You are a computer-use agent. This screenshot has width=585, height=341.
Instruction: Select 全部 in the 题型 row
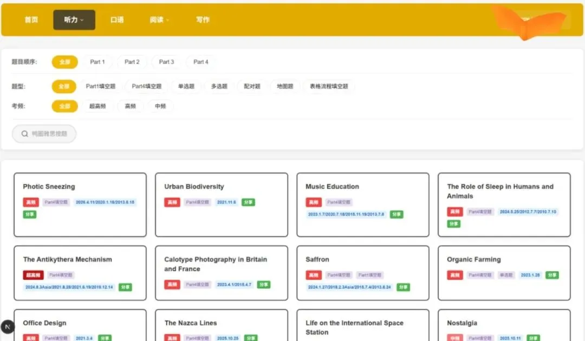coord(64,86)
